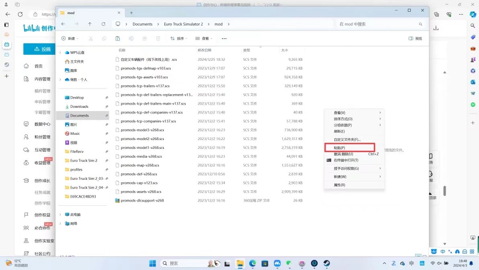Choose Paste from the context menu
This screenshot has height=270, width=479.
tap(350, 148)
